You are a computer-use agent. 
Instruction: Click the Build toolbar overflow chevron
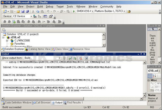click(x=64, y=23)
